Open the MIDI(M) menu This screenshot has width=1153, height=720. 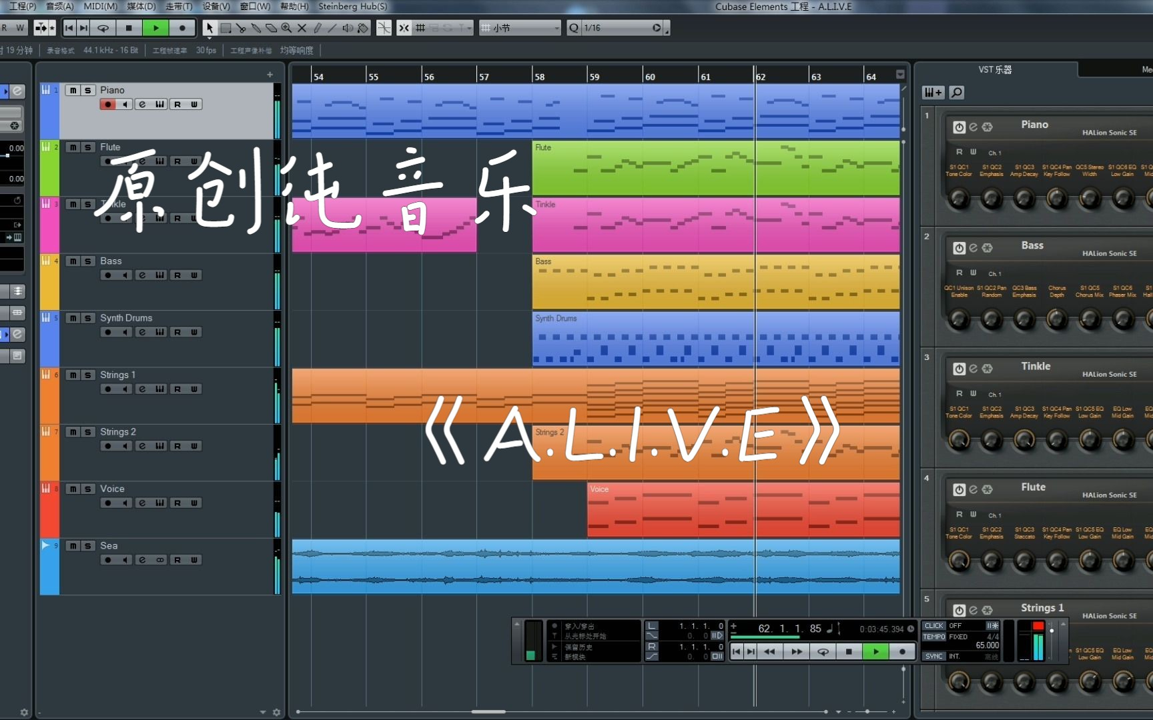pos(100,7)
